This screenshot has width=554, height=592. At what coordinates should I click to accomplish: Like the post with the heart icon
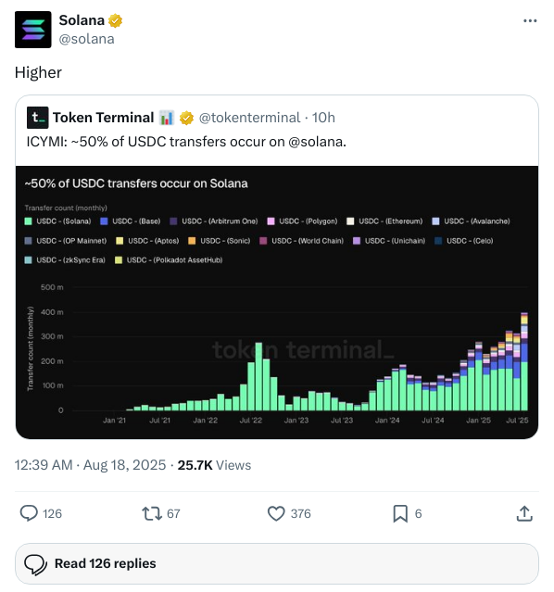(x=276, y=513)
